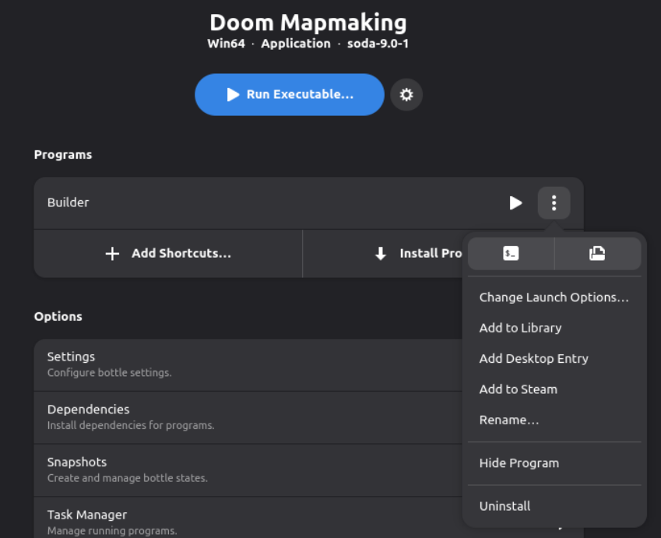
Task: Select Add to Library menu entry
Action: point(520,328)
